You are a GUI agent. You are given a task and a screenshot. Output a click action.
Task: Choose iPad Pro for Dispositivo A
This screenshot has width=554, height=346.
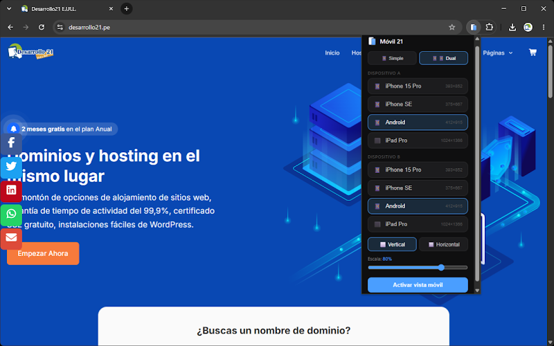(x=418, y=140)
